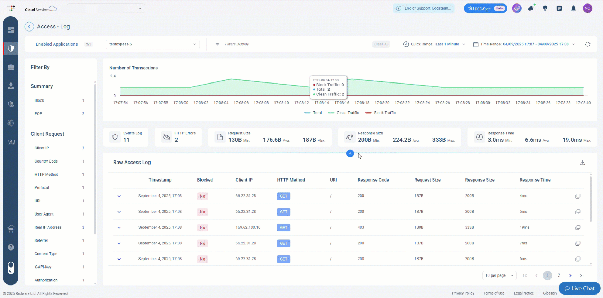This screenshot has width=603, height=298.
Task: Open the 10 per page dropdown
Action: pyautogui.click(x=499, y=275)
